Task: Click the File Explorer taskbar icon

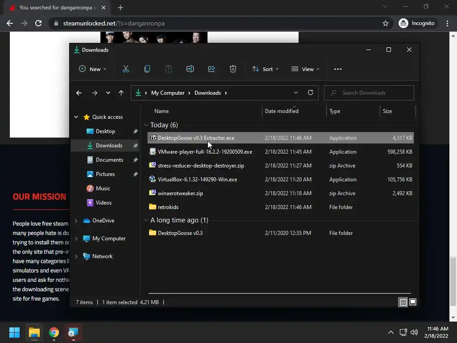Action: [x=34, y=332]
